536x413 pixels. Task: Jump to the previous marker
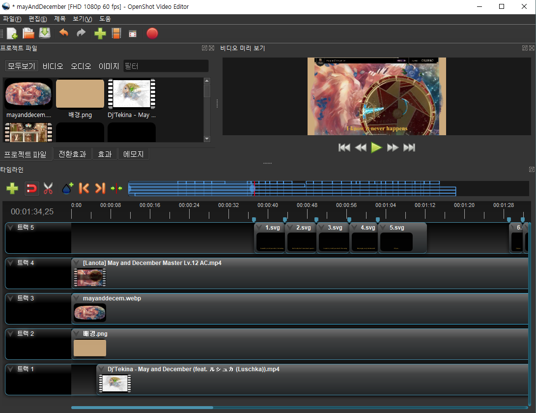[84, 188]
